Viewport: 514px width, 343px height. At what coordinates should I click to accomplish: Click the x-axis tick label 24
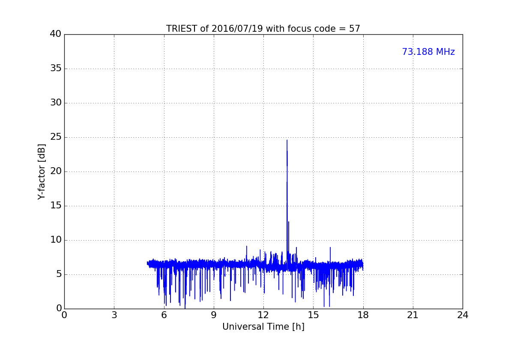pyautogui.click(x=463, y=315)
